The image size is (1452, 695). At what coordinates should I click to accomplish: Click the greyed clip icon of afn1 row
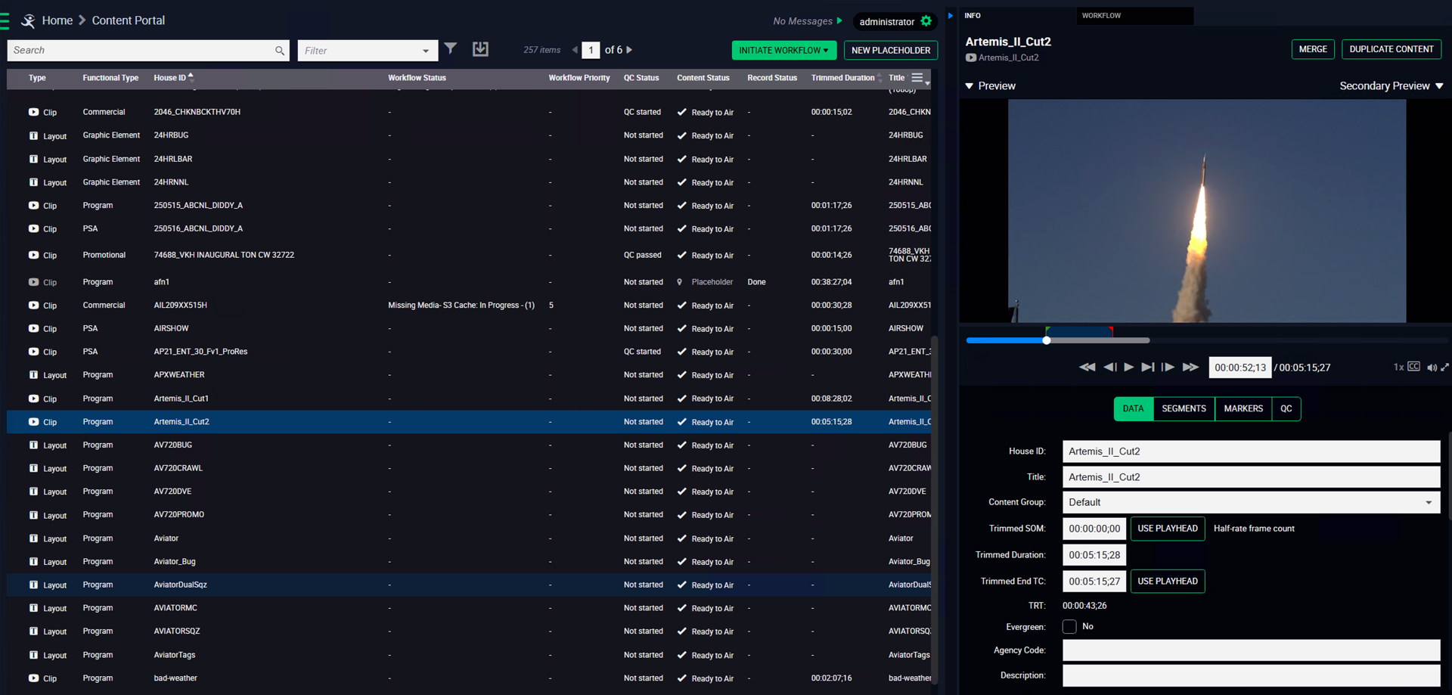click(x=33, y=282)
